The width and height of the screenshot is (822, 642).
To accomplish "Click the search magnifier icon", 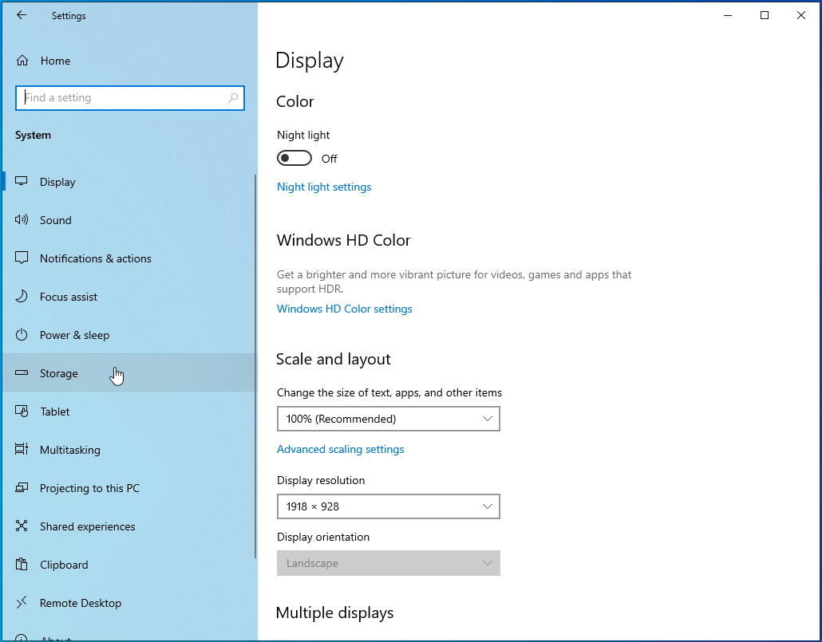I will pos(233,98).
